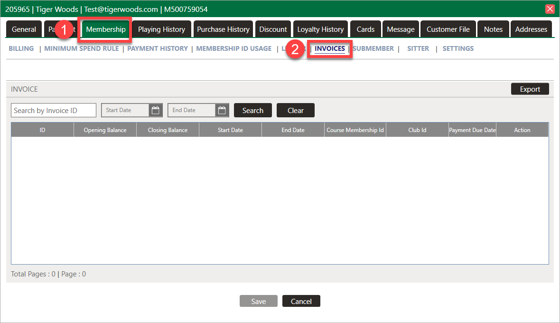Select the MINIMUM SPEND RULE link
The height and width of the screenshot is (323, 560).
pos(82,48)
